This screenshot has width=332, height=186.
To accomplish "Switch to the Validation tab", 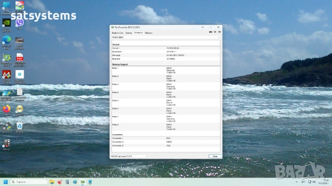I will coord(148,33).
